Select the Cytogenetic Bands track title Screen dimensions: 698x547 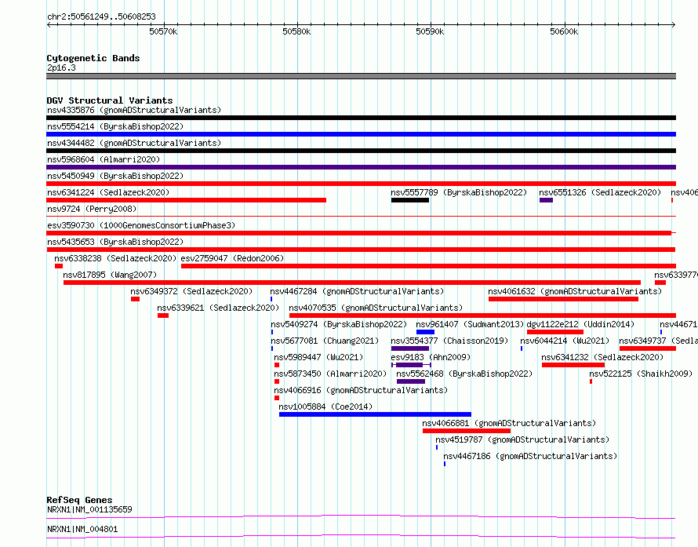tap(93, 58)
